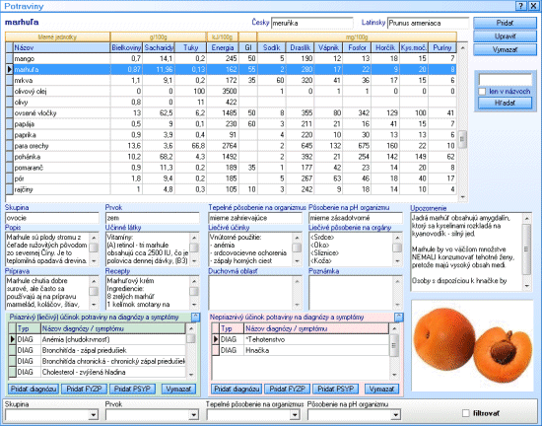Viewport: 542px width, 426px height.
Task: Sort table by Draslík column header
Action: coord(300,47)
